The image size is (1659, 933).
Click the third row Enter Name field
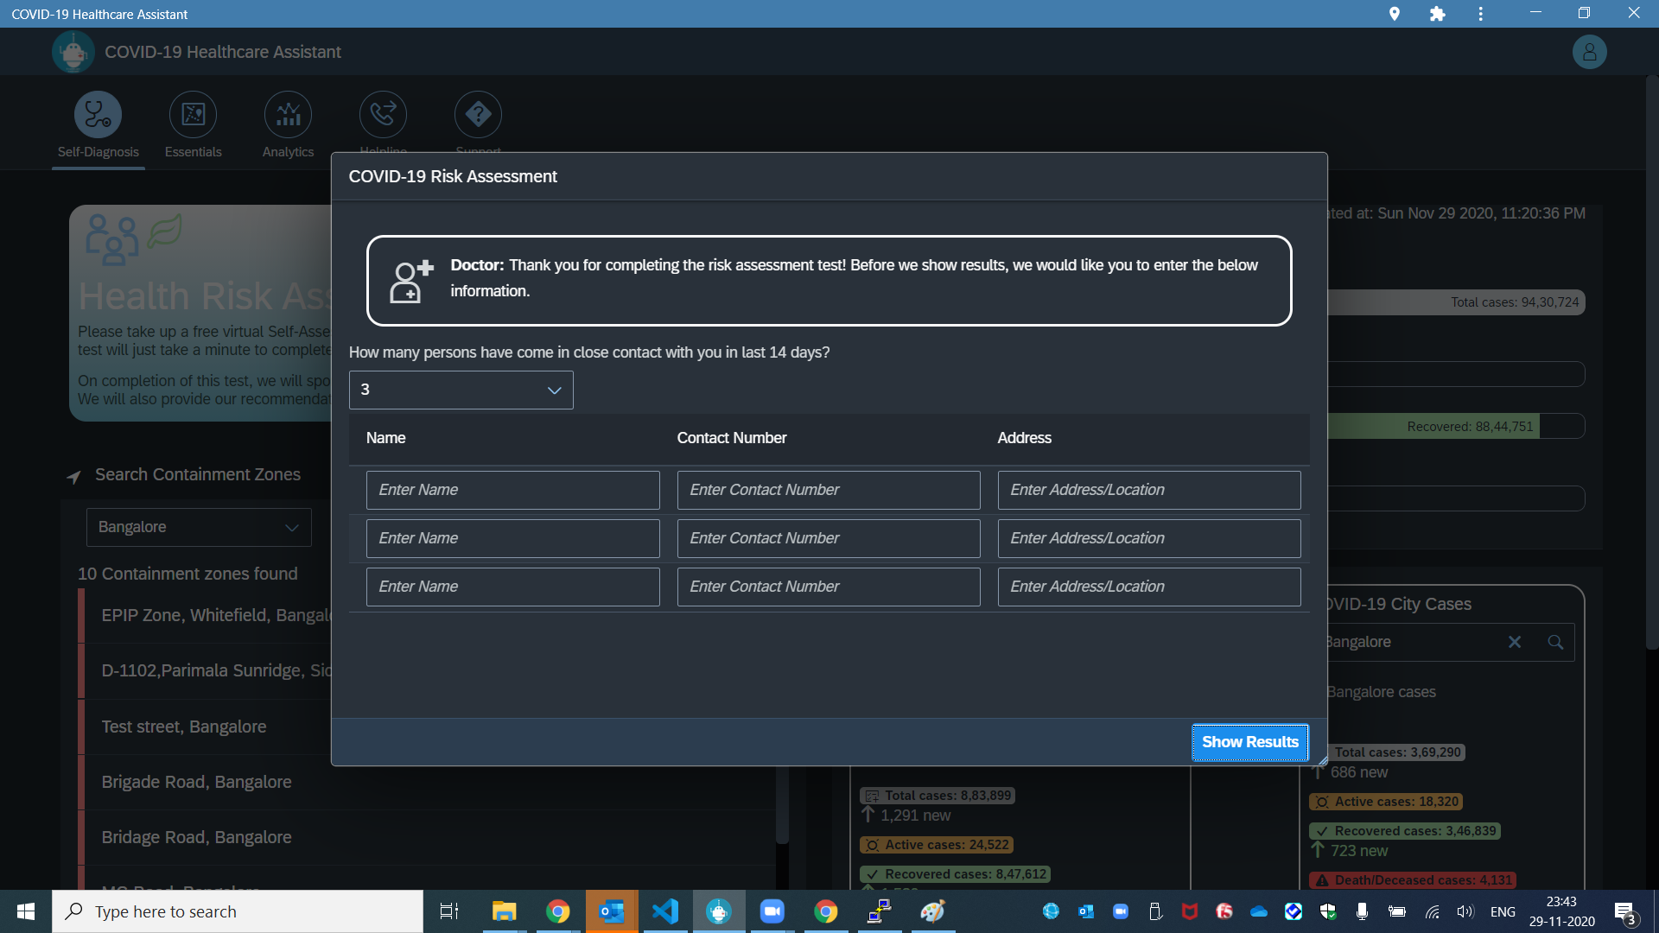pyautogui.click(x=512, y=587)
